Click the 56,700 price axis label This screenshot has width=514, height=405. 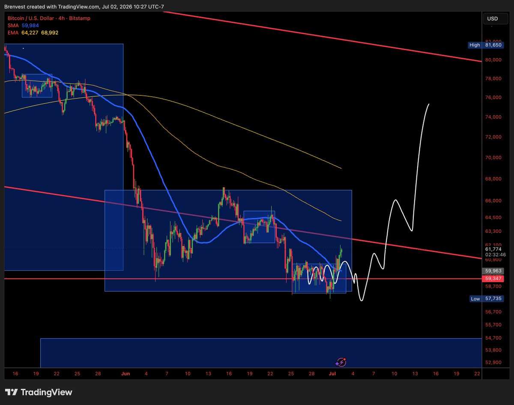(493, 312)
